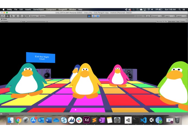
Task: Open Finder from the dock
Action: (11, 120)
